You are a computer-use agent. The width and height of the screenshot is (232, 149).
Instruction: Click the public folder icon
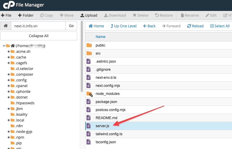click(x=89, y=45)
